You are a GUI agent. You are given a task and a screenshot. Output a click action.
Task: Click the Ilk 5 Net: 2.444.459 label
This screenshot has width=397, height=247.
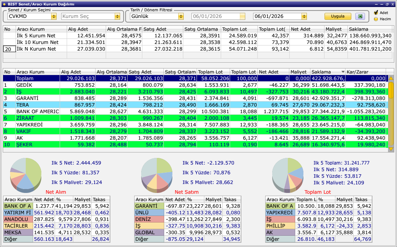pyautogui.click(x=76, y=163)
